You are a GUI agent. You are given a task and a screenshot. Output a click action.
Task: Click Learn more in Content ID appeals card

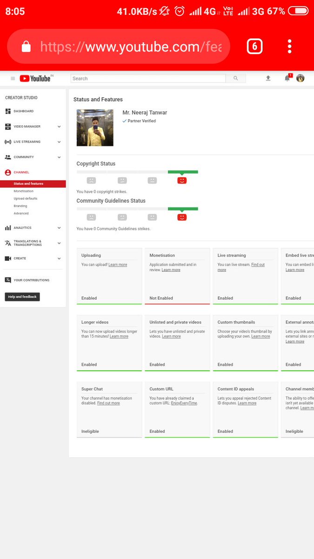click(x=247, y=403)
